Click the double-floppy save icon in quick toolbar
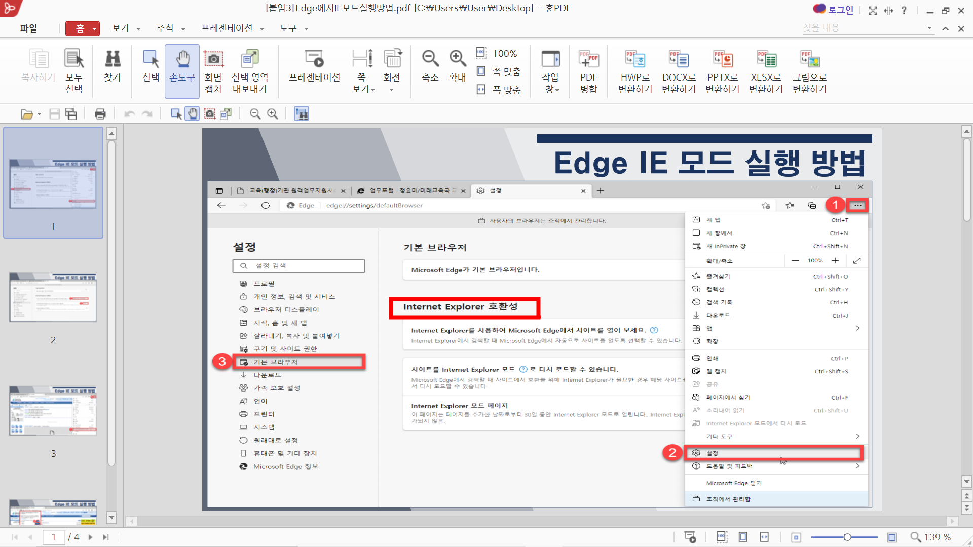The width and height of the screenshot is (973, 547). click(71, 114)
